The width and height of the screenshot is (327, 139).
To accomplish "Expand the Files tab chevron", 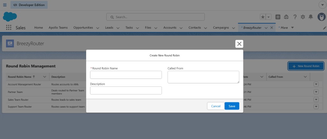I will (x=156, y=28).
